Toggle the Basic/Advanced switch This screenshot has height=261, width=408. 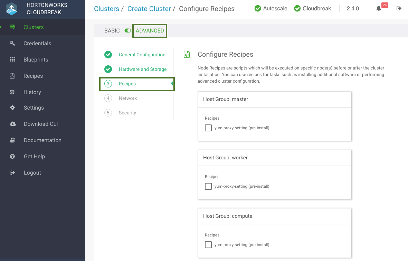tap(127, 31)
